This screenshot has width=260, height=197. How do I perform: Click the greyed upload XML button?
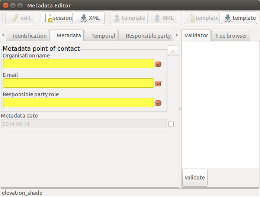click(x=163, y=18)
